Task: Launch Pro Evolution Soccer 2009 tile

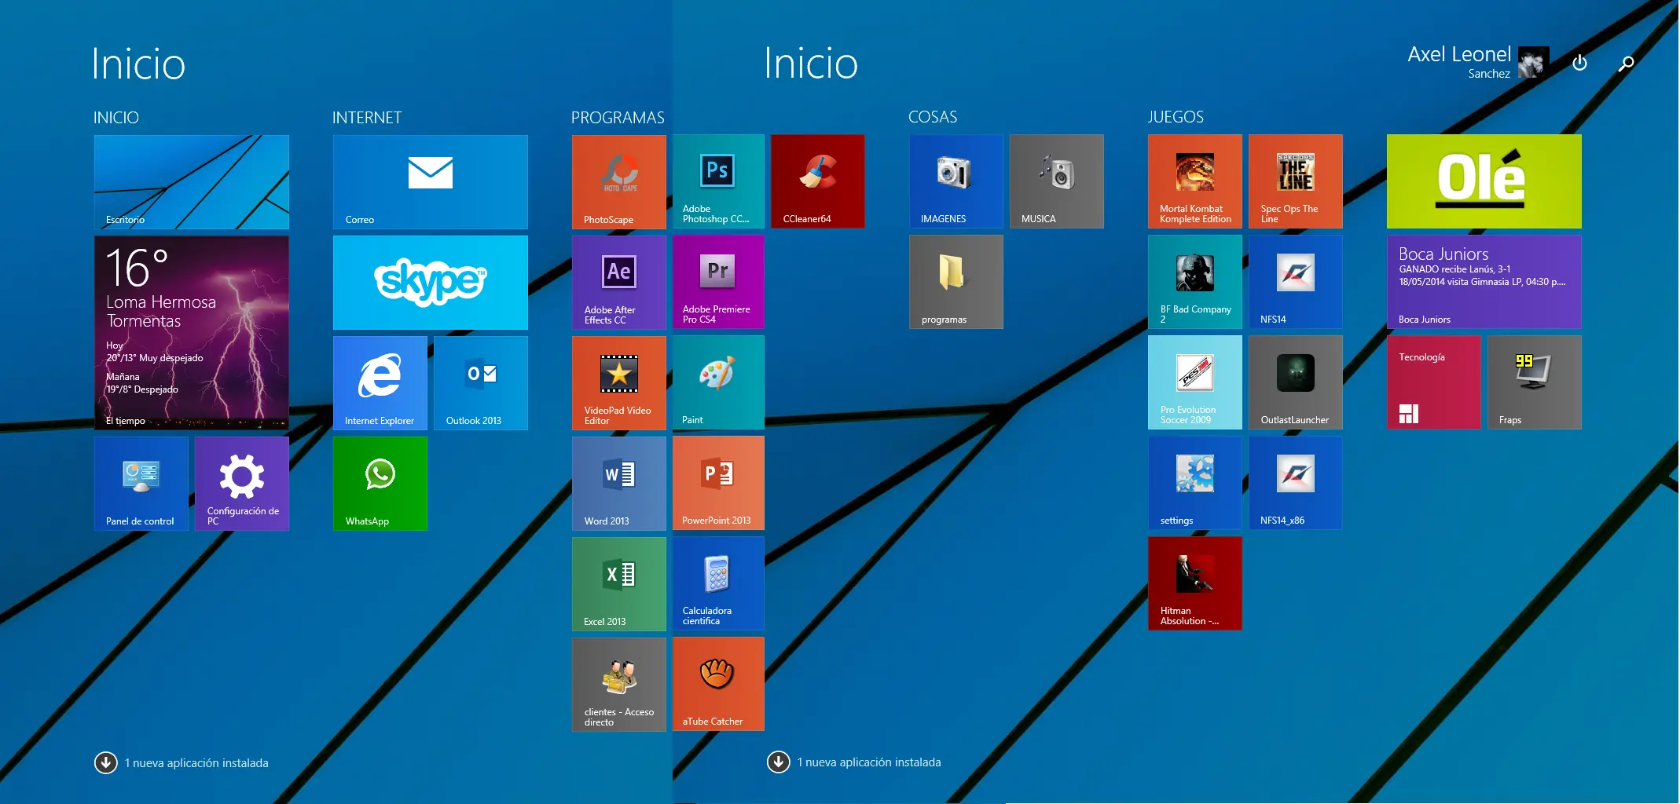Action: pos(1195,382)
